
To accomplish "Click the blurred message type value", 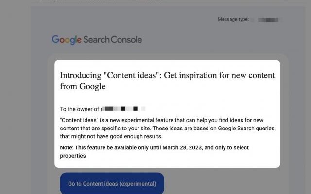I will point(267,19).
